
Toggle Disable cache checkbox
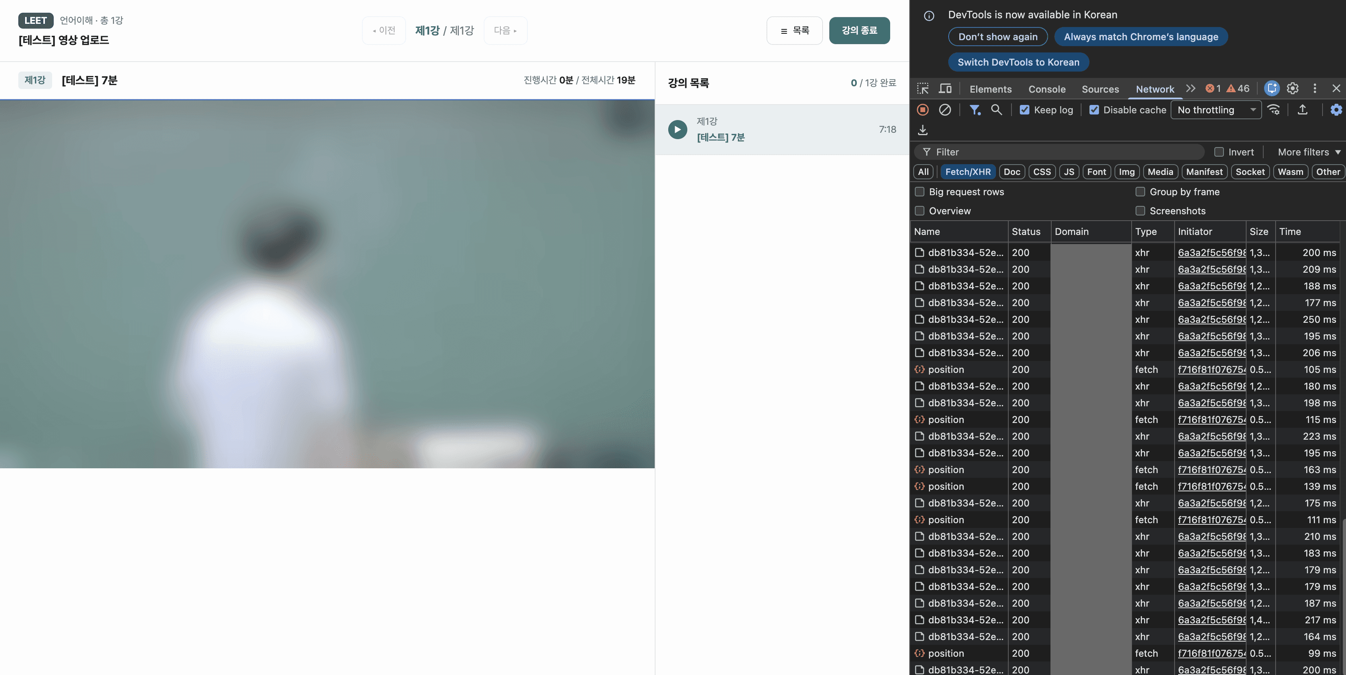tap(1094, 110)
